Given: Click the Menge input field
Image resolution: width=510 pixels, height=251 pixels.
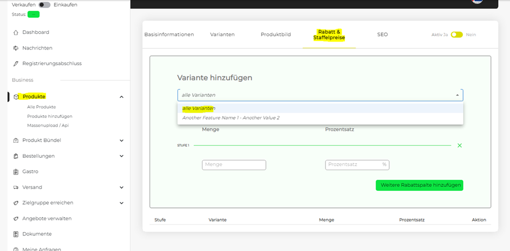Looking at the screenshot, I should pyautogui.click(x=234, y=165).
